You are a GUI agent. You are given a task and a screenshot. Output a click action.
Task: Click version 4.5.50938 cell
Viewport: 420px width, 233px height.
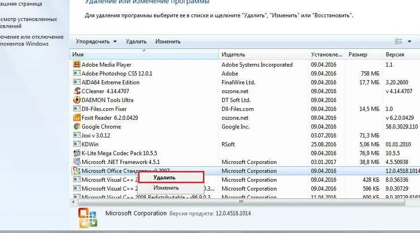point(397,162)
